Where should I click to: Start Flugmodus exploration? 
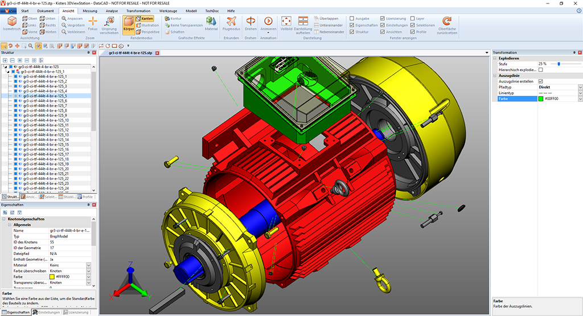[231, 23]
